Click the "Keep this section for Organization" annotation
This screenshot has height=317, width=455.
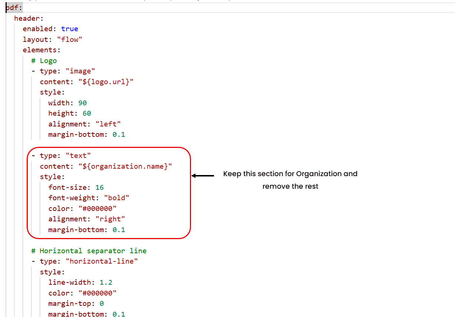click(x=290, y=174)
